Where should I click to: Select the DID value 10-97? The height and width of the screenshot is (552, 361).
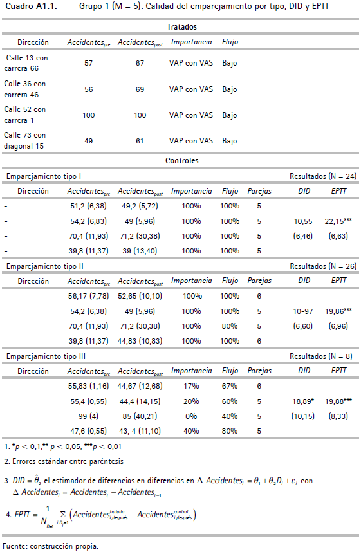coord(303,311)
